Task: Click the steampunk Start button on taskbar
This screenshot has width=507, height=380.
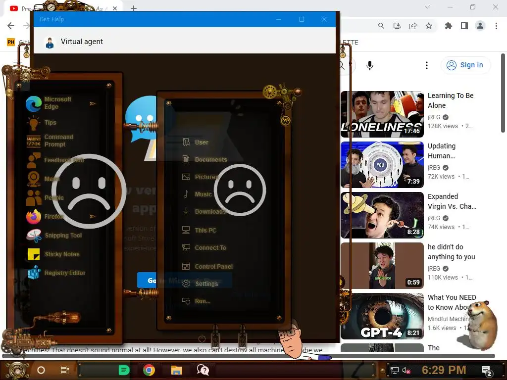Action: (16, 370)
